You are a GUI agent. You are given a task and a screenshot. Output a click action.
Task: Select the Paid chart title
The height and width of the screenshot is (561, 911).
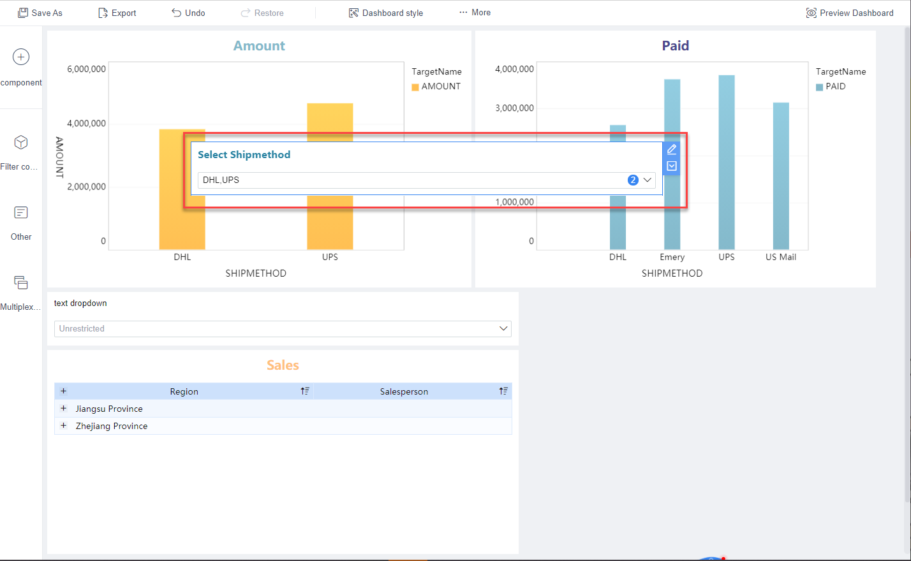tap(676, 46)
